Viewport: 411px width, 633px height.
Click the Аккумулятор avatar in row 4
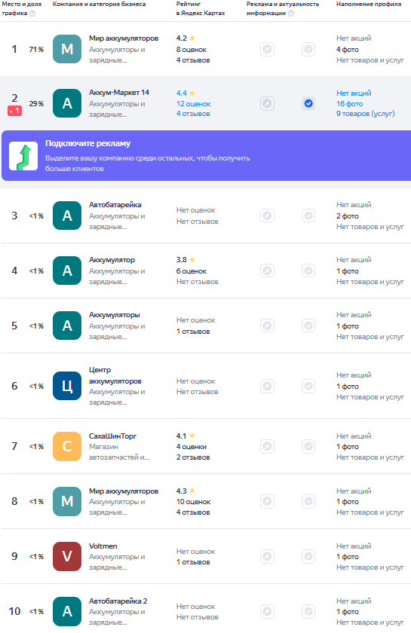(x=67, y=271)
